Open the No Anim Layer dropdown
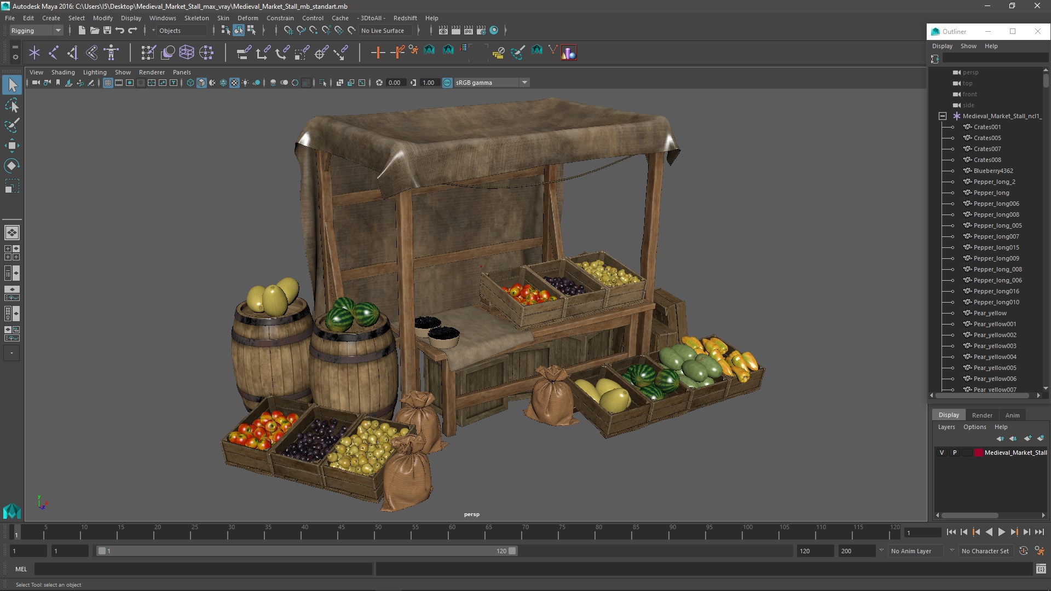 pyautogui.click(x=917, y=551)
